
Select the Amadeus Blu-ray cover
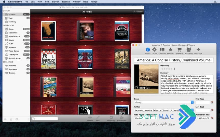[122, 31]
